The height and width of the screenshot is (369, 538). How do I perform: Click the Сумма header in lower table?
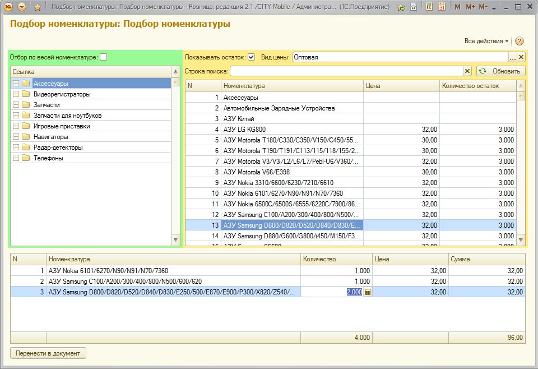coord(487,259)
